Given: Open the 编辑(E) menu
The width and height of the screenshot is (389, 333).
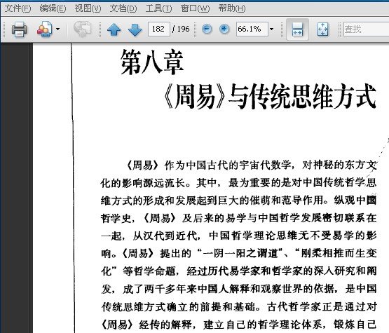Looking at the screenshot, I should point(53,8).
